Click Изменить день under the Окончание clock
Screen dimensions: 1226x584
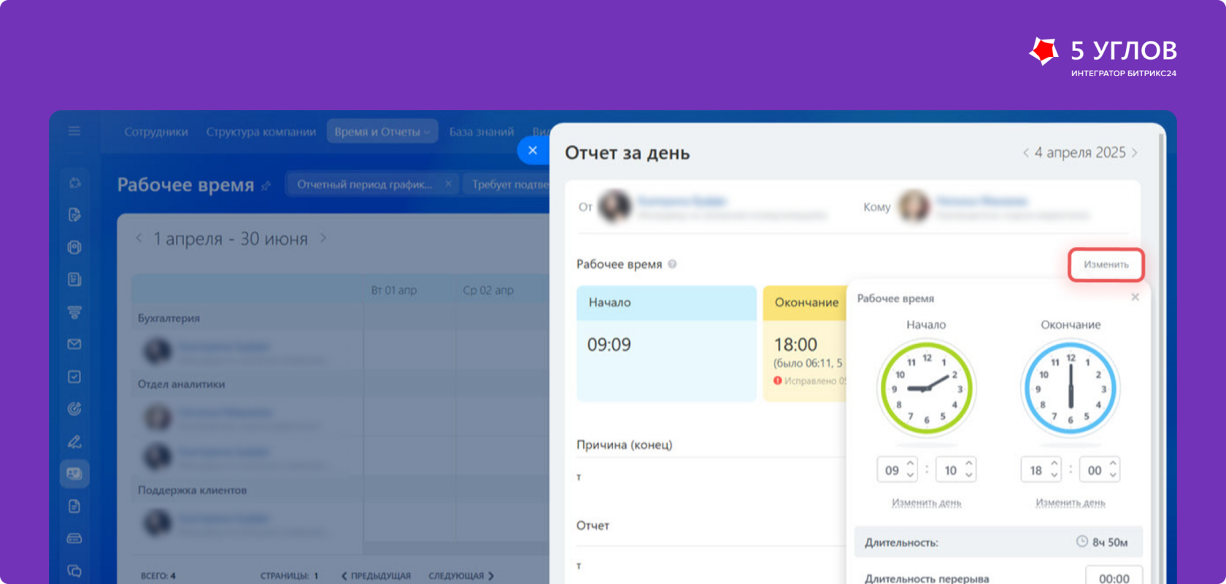coord(1071,503)
